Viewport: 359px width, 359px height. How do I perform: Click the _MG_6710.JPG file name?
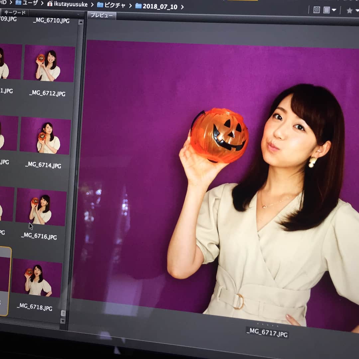(51, 20)
